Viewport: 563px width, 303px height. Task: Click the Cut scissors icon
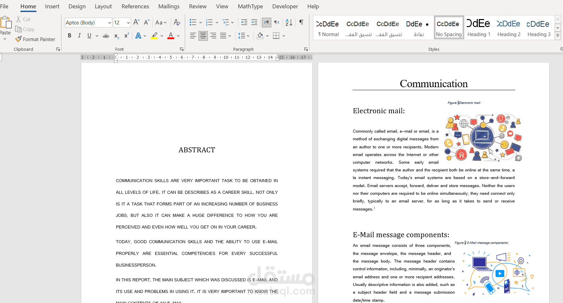(19, 19)
